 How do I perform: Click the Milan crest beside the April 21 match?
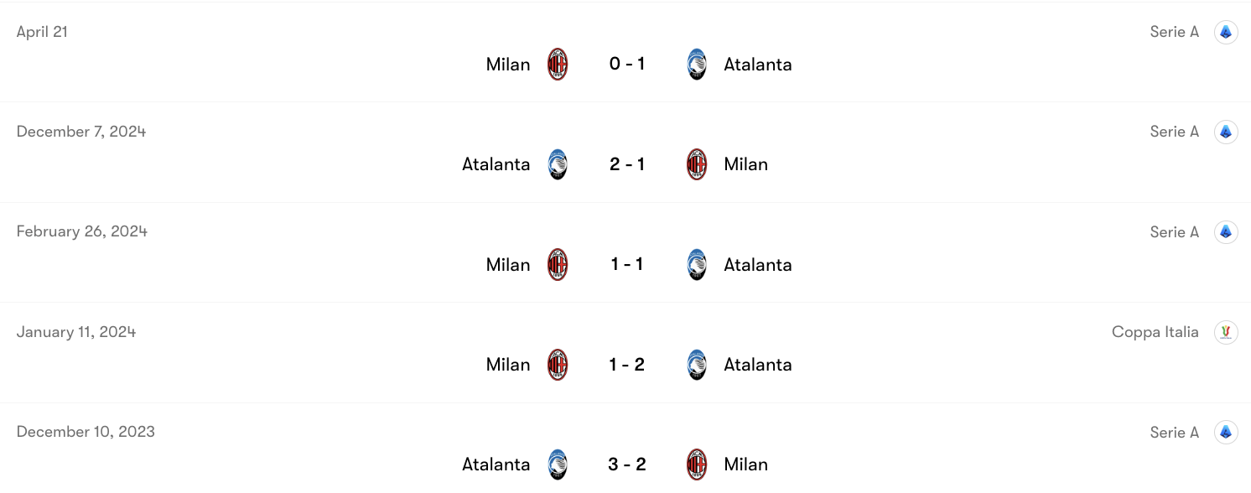558,64
